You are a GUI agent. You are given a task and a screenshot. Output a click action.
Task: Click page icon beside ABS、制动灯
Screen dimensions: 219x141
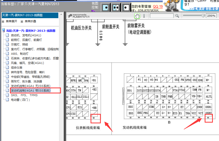pos(7,54)
